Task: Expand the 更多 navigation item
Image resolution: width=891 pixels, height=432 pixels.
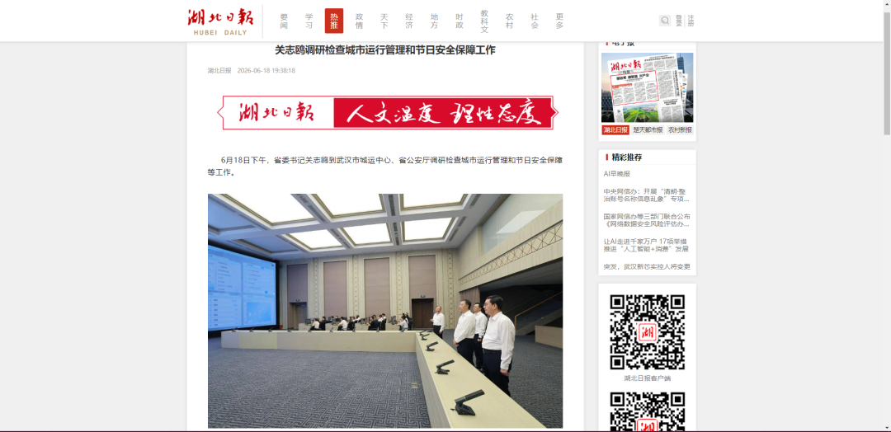Action: click(x=559, y=21)
